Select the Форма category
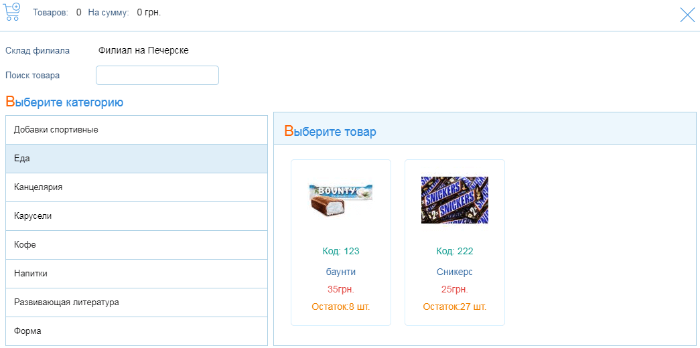Image resolution: width=700 pixels, height=348 pixels. pyautogui.click(x=137, y=331)
